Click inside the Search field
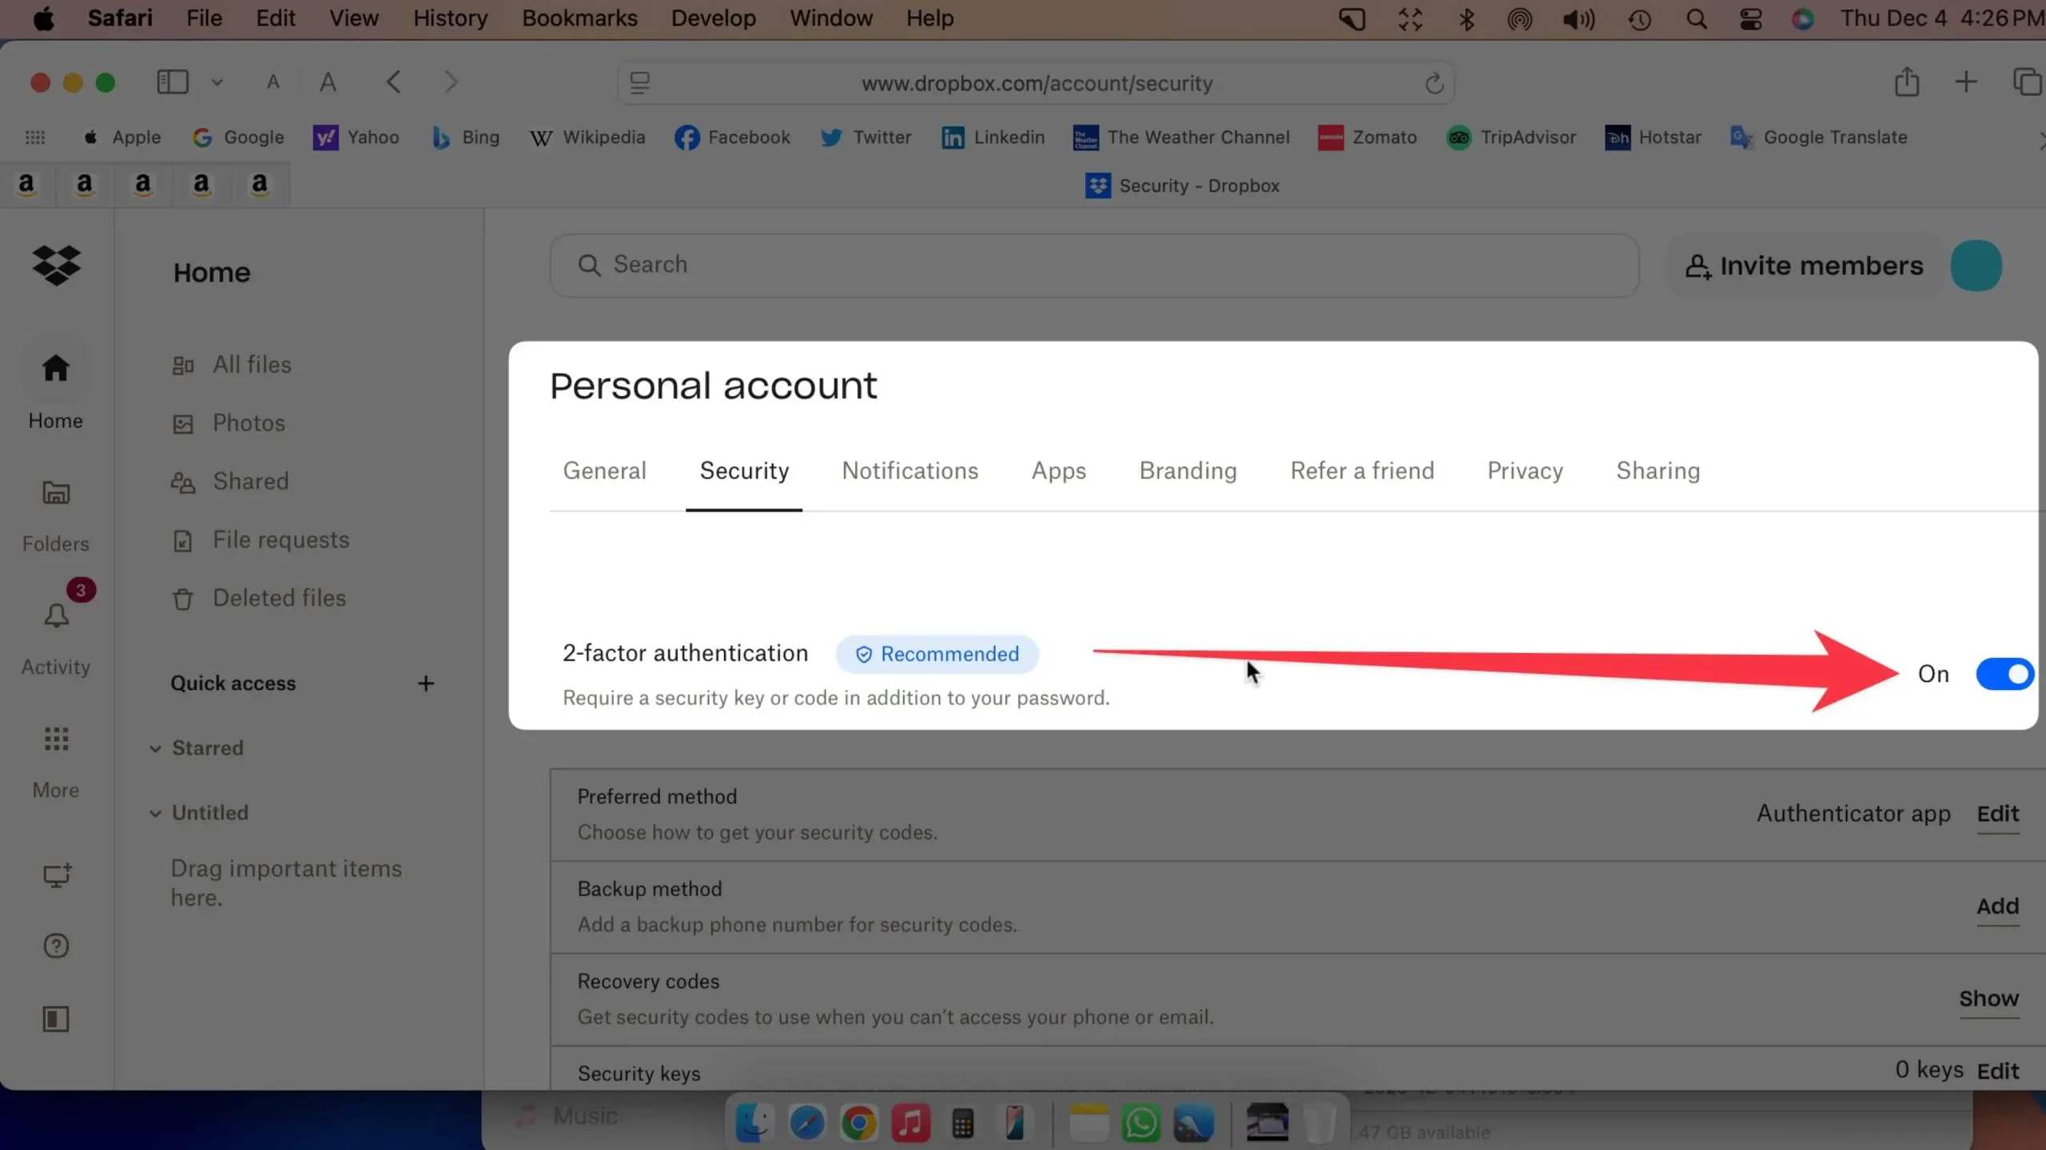The height and width of the screenshot is (1150, 2046). tap(879, 264)
